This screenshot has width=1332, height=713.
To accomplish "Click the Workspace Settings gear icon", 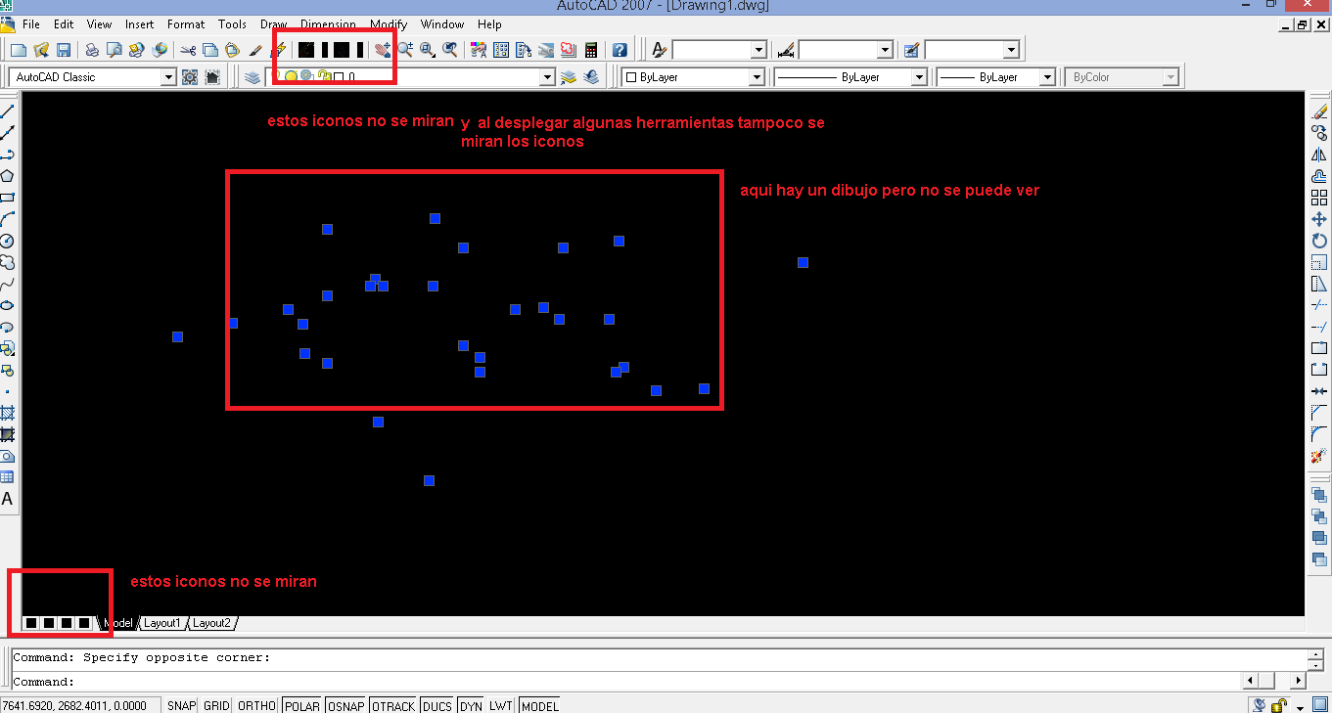I will (x=191, y=77).
